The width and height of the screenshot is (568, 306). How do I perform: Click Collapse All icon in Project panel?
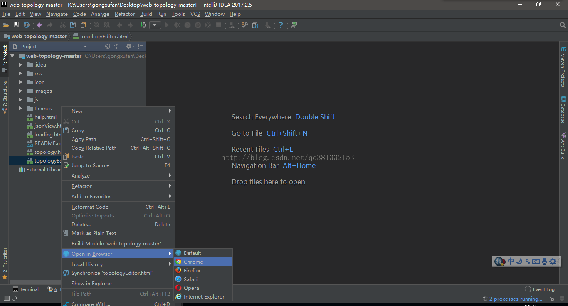click(x=117, y=47)
